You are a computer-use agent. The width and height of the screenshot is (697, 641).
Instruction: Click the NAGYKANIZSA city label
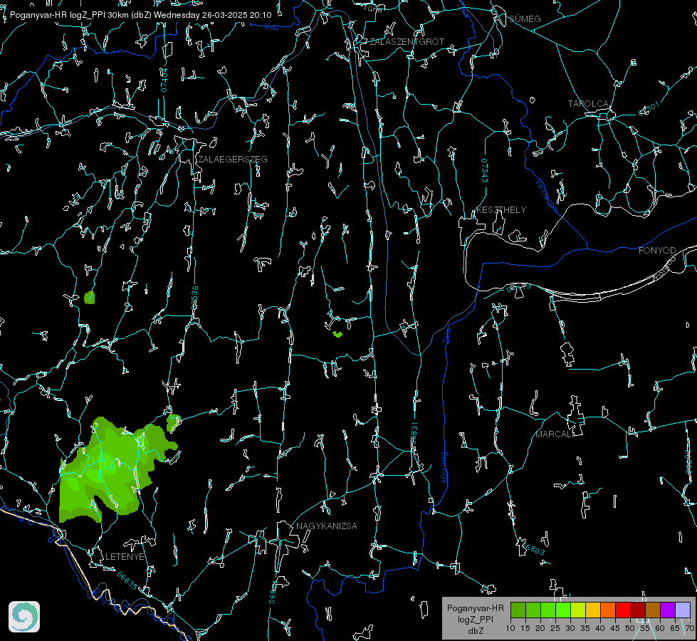(327, 526)
